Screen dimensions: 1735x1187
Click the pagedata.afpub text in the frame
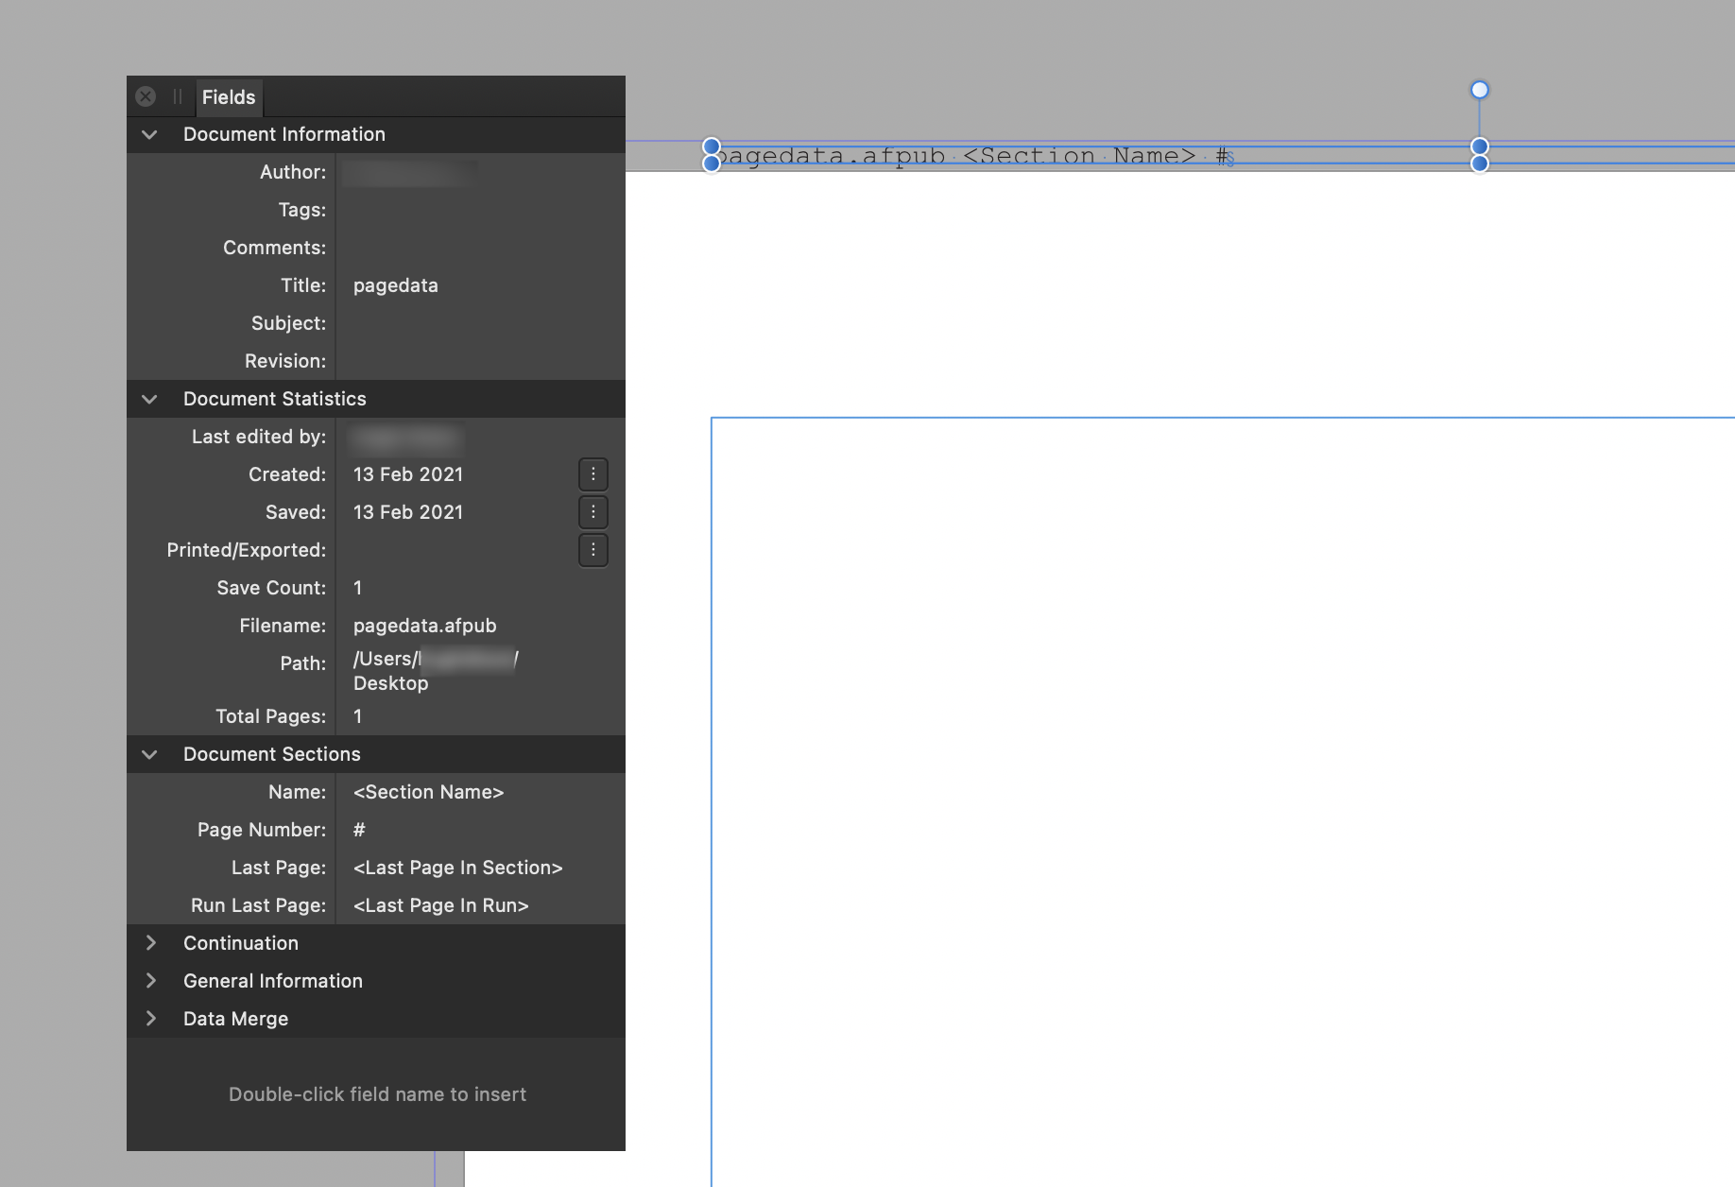point(832,156)
